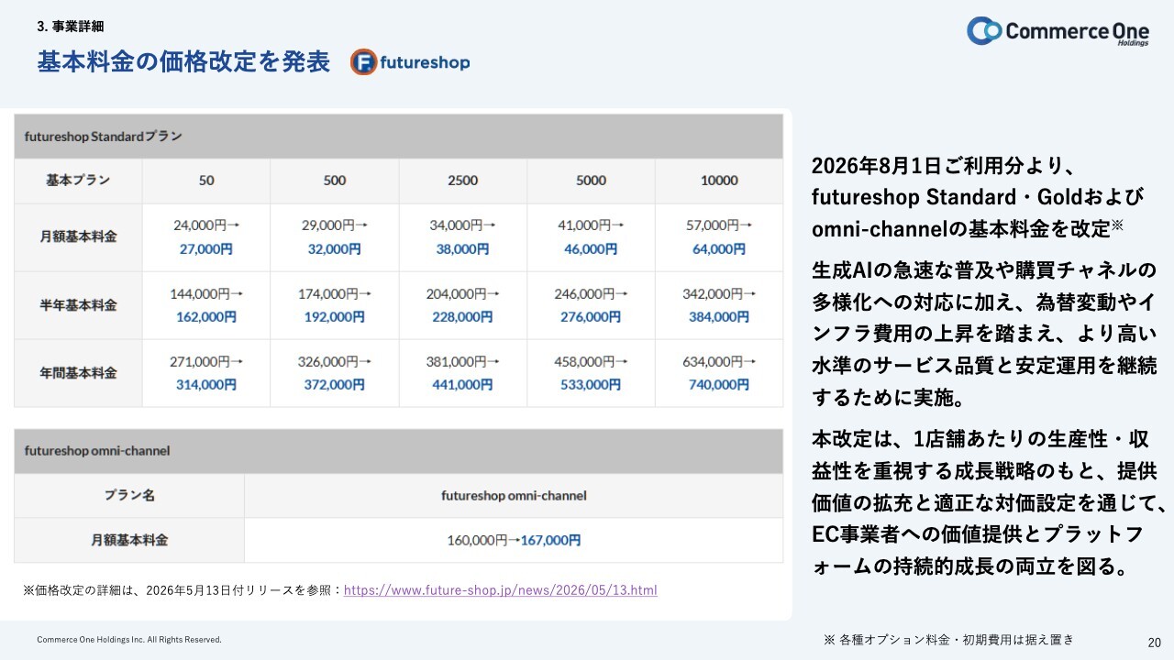Image resolution: width=1174 pixels, height=660 pixels.
Task: Click the 基本プラン row label
Action: [x=78, y=181]
